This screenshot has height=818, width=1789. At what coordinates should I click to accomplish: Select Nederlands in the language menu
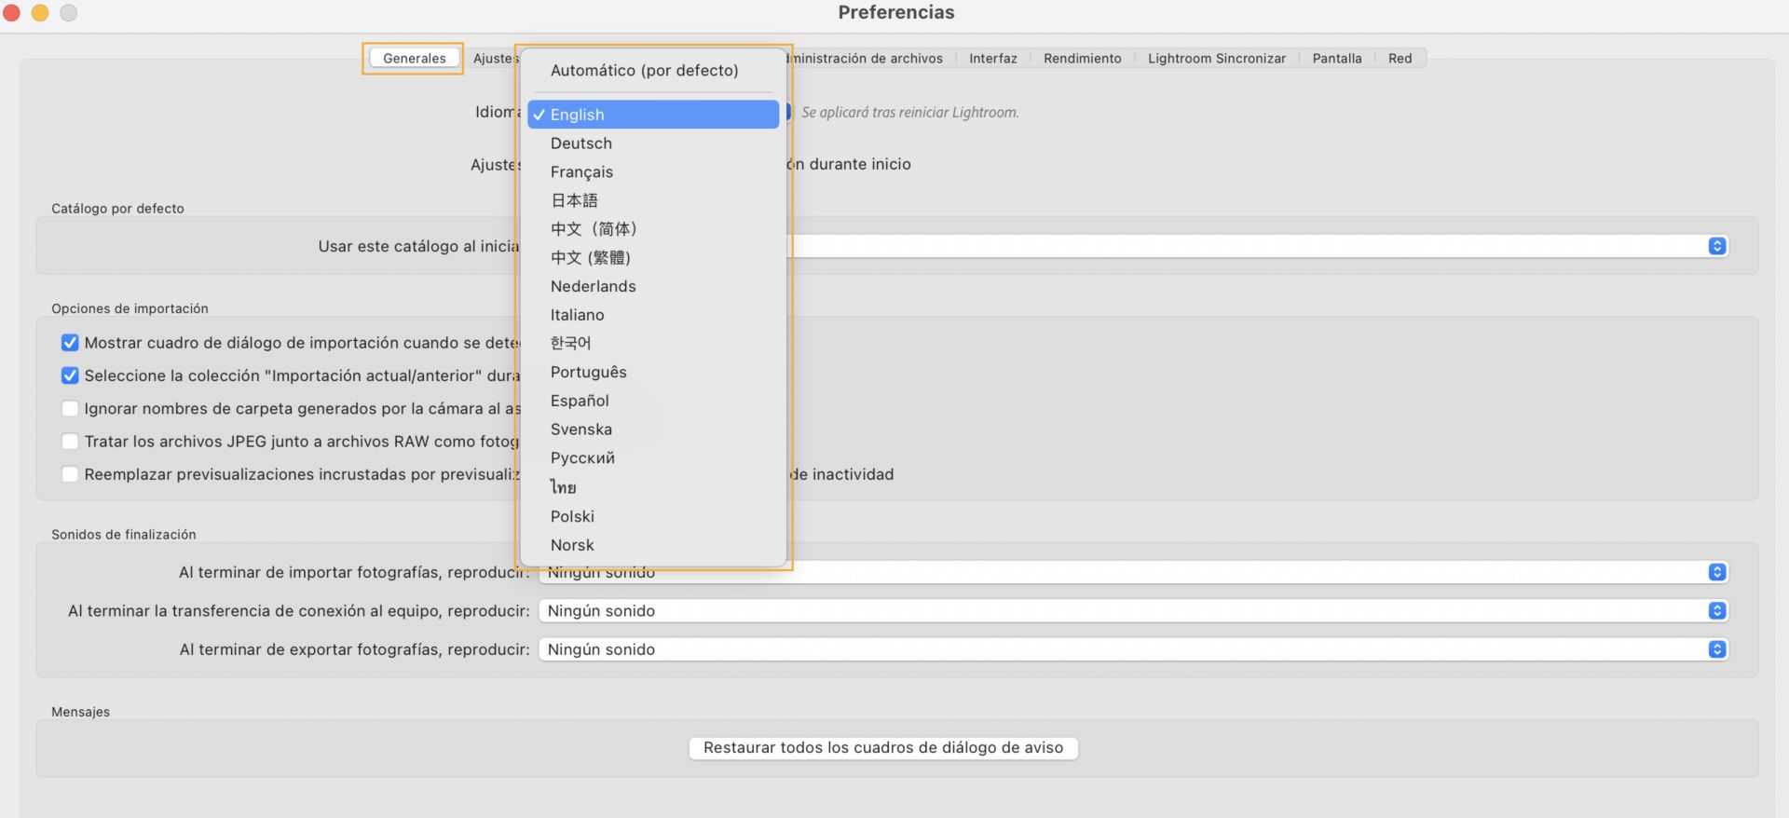pos(653,286)
